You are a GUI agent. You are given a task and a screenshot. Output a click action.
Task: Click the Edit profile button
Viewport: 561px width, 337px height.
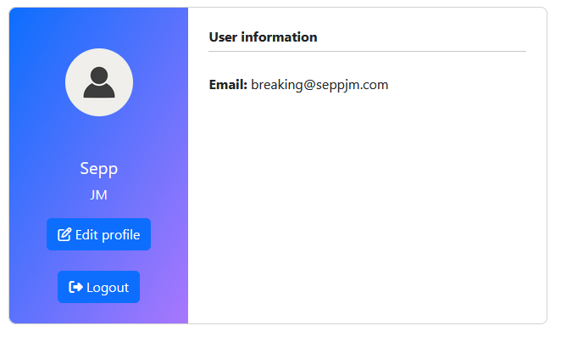click(x=99, y=234)
